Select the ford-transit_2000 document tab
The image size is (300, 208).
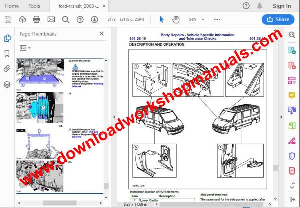point(79,6)
